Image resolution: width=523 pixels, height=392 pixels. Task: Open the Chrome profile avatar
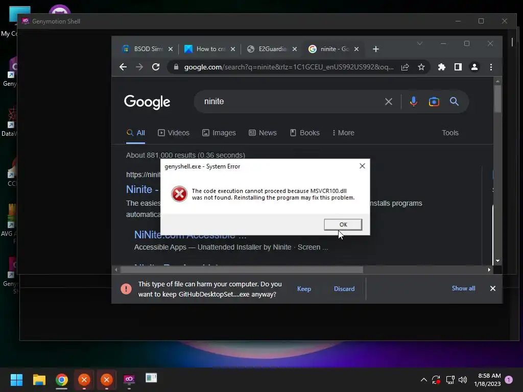(x=474, y=67)
